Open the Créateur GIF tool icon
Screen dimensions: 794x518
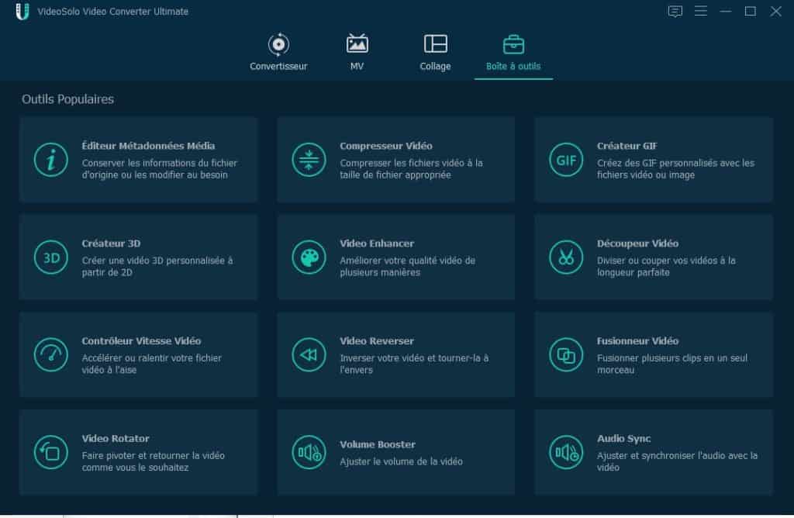click(x=566, y=161)
